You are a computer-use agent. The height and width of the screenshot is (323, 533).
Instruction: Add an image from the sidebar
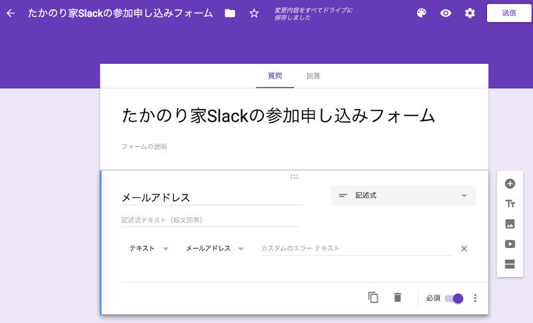510,224
